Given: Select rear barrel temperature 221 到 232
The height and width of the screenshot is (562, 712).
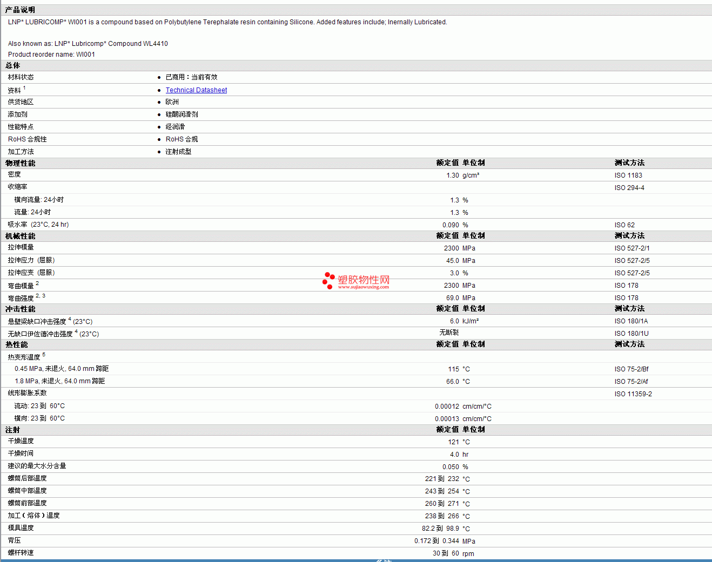Looking at the screenshot, I should (x=442, y=479).
